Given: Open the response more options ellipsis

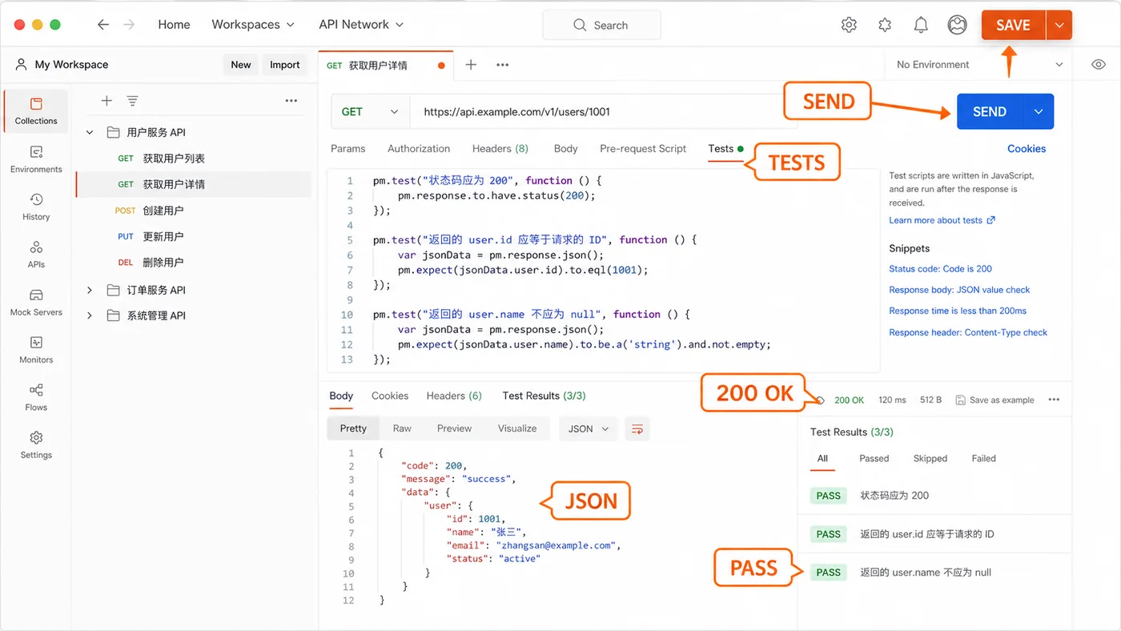Looking at the screenshot, I should pos(1054,400).
